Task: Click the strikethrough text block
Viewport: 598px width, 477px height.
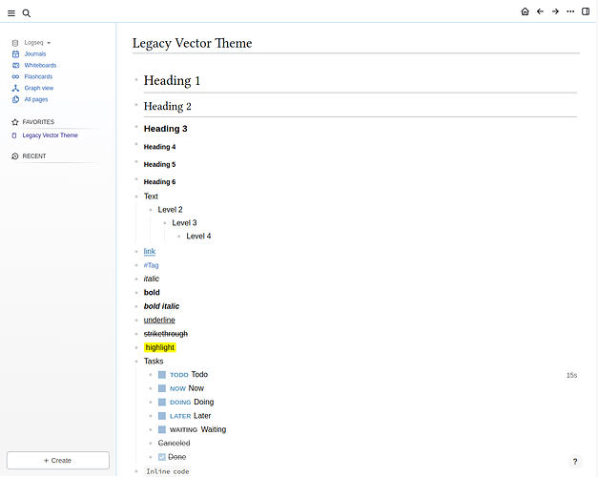Action: [166, 334]
